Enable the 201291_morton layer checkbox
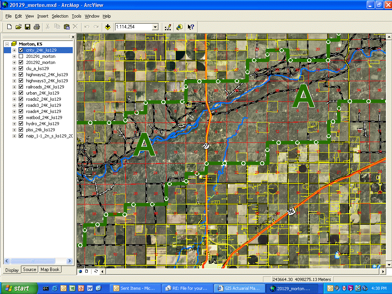Image resolution: width=392 pixels, height=294 pixels. coord(21,56)
